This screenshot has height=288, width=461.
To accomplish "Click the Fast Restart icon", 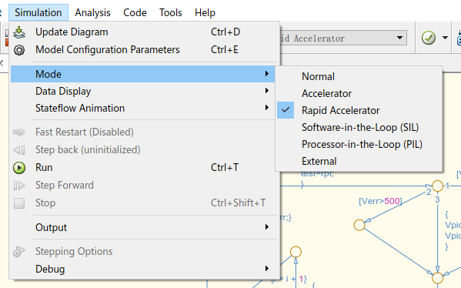I will (x=19, y=132).
